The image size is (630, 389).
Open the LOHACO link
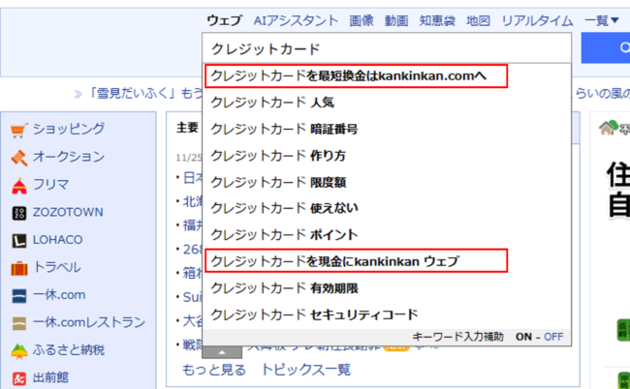pos(58,239)
